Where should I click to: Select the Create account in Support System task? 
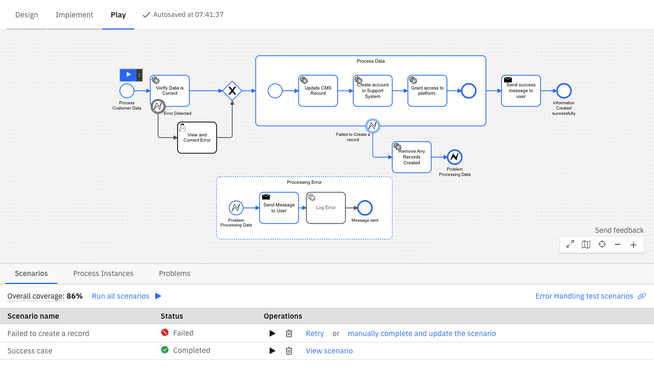pyautogui.click(x=373, y=91)
